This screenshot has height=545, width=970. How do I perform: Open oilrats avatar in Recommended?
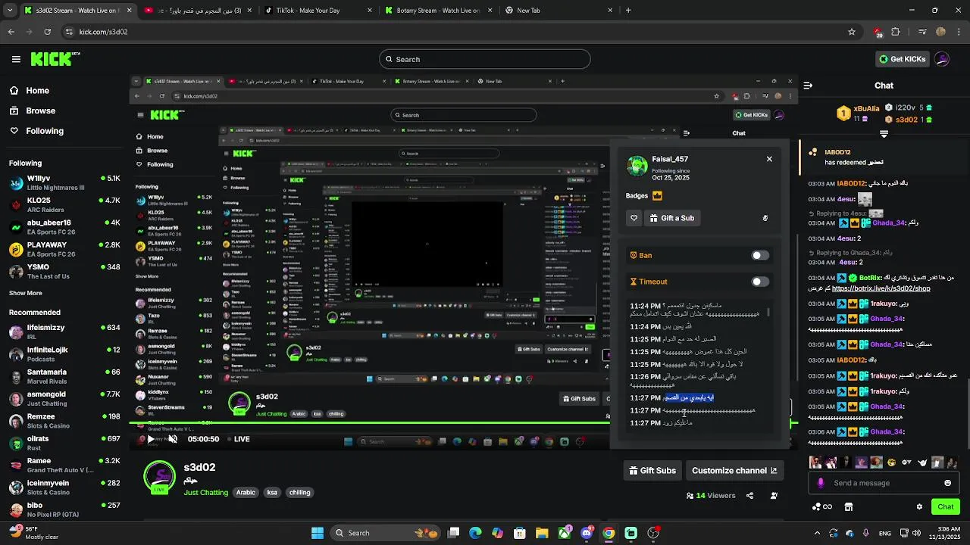[16, 443]
